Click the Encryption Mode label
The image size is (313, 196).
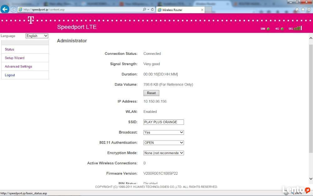coord(122,153)
